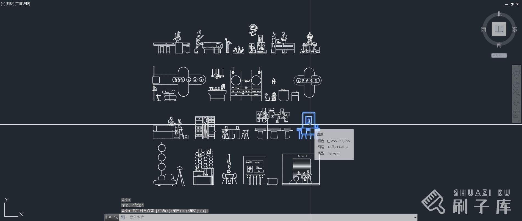Close the command line window
This screenshot has height=221, width=522.
(x=110, y=217)
